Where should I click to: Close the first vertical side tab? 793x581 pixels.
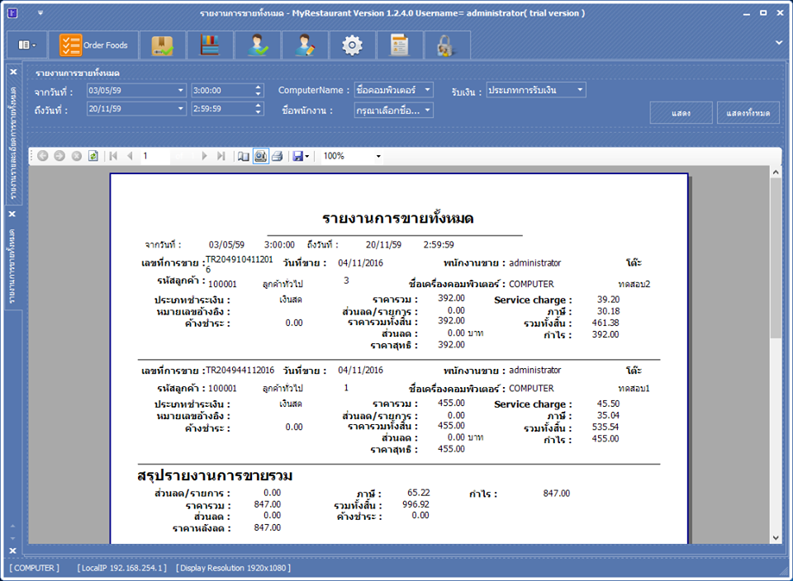point(13,72)
